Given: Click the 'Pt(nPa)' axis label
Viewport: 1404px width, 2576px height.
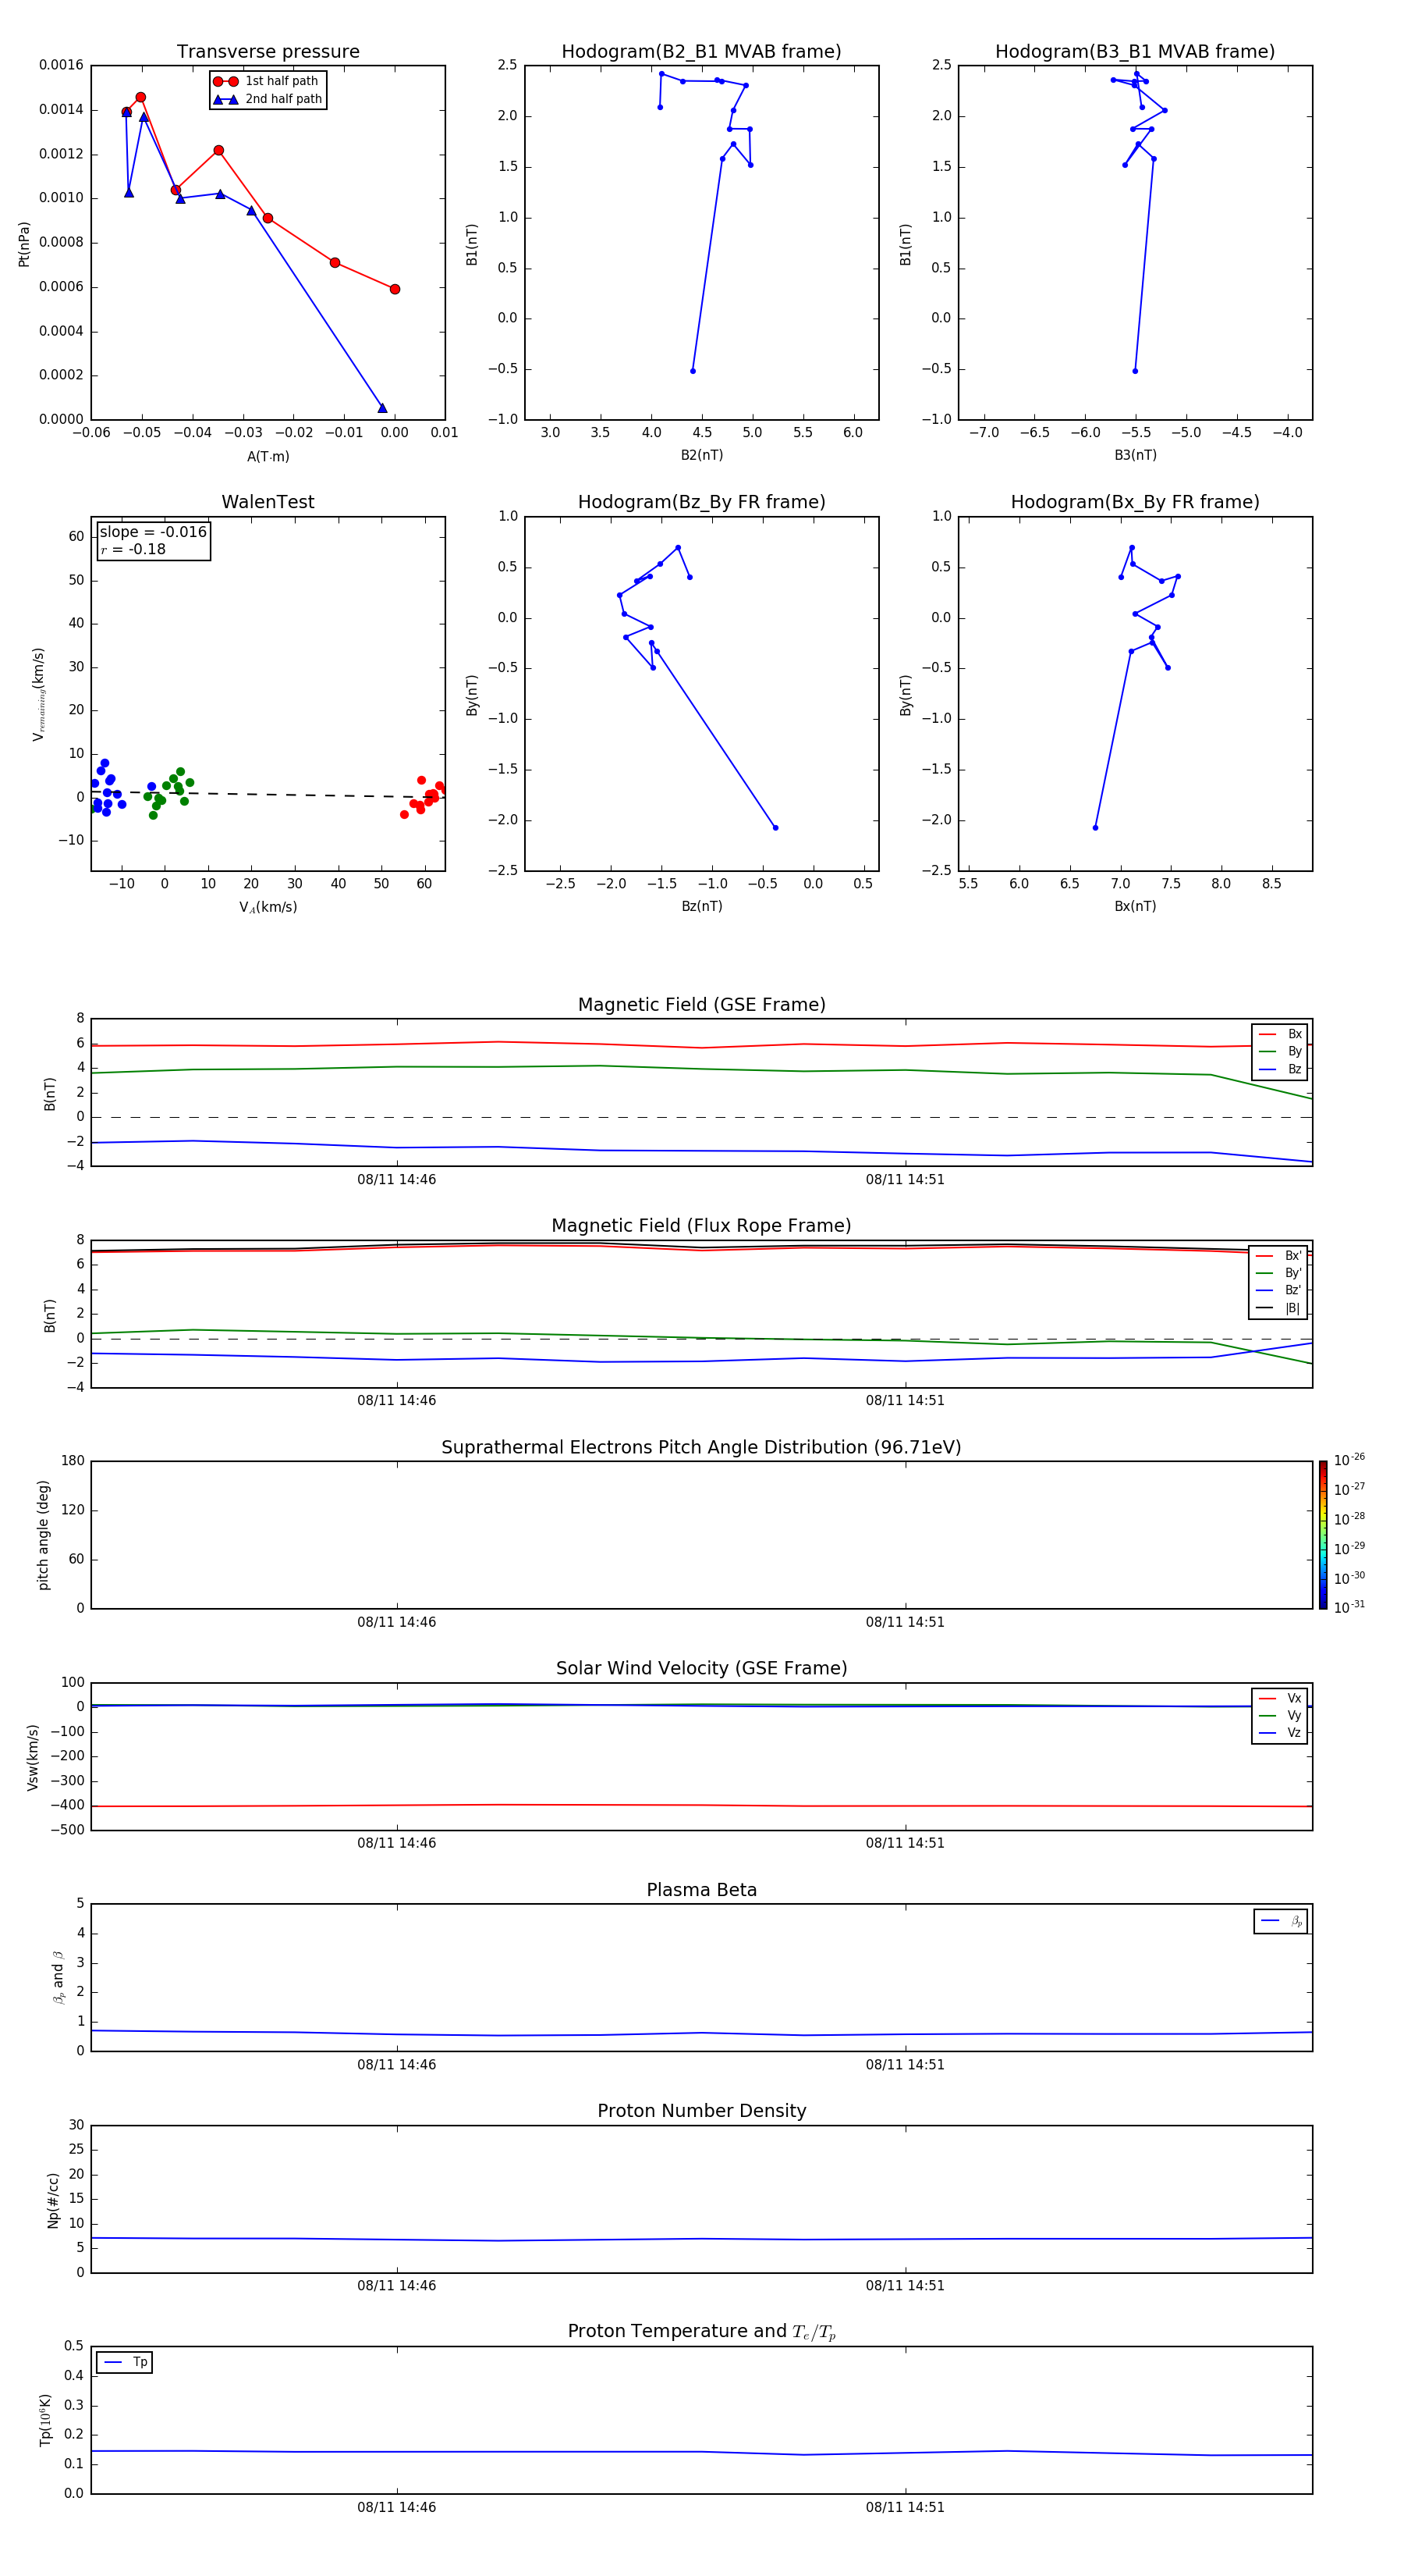Looking at the screenshot, I should coord(24,243).
